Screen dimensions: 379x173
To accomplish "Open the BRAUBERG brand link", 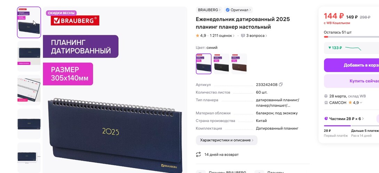I will 209,10.
